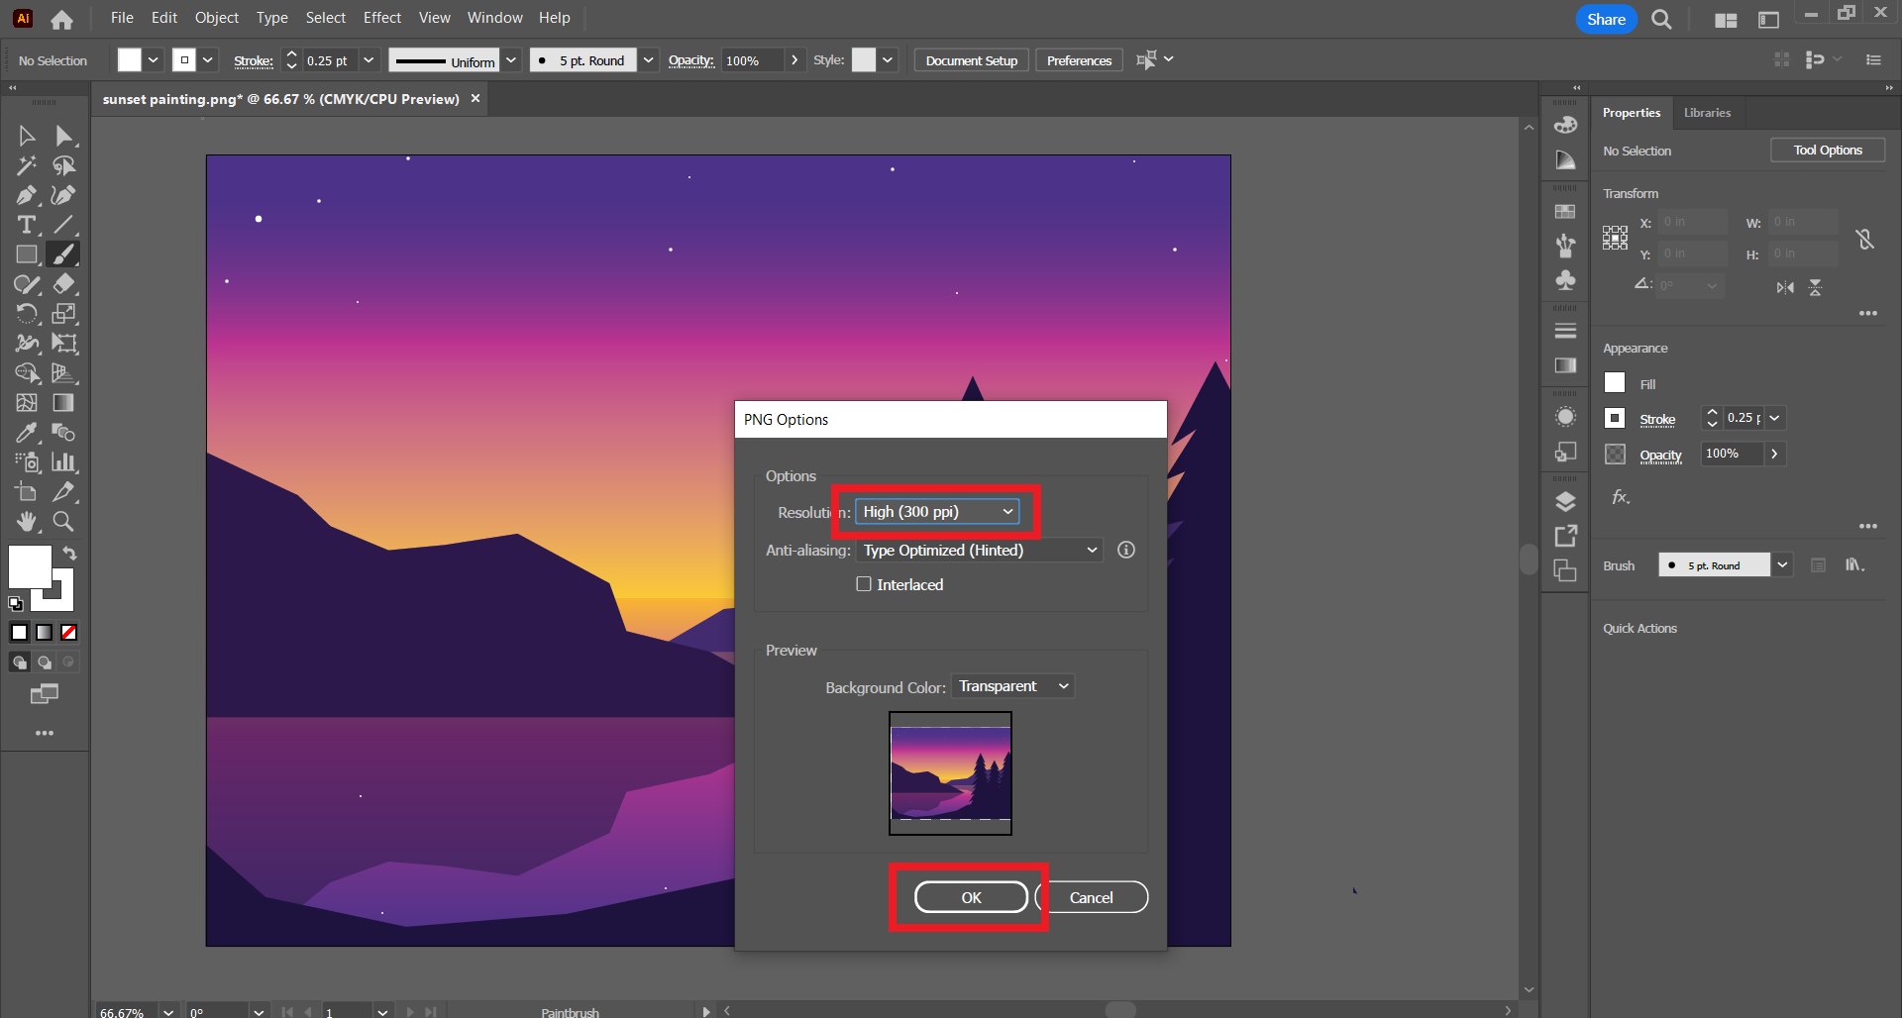Viewport: 1904px width, 1018px height.
Task: Cancel the PNG Options dialog
Action: (1092, 897)
